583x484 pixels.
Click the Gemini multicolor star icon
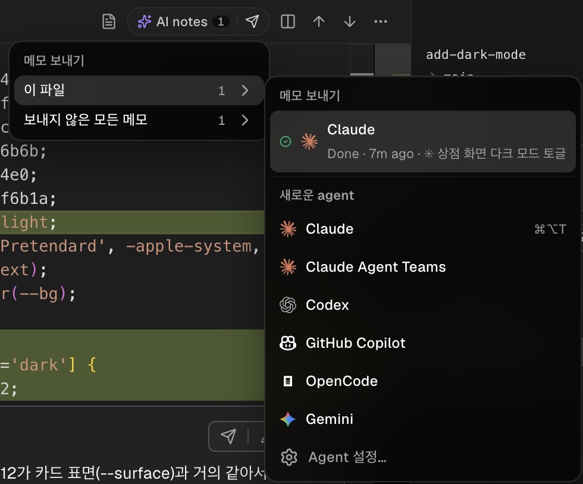point(288,419)
